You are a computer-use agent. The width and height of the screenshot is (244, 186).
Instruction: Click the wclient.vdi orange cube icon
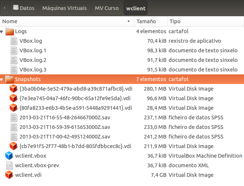[x=9, y=175]
